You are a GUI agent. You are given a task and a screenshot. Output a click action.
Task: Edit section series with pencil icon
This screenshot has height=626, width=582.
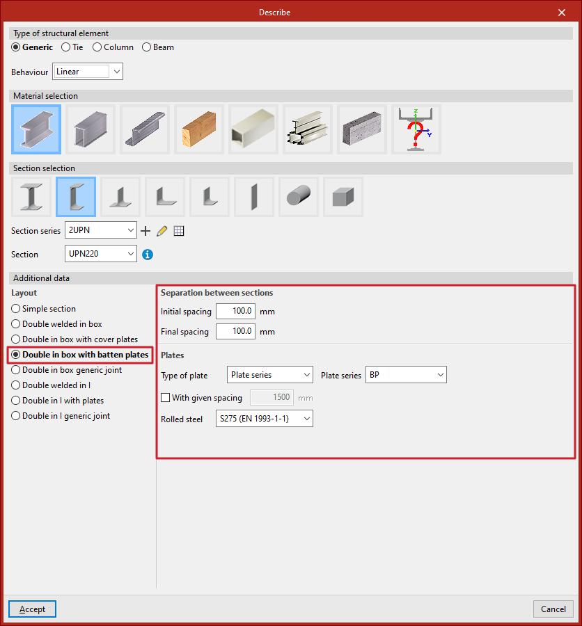point(162,231)
